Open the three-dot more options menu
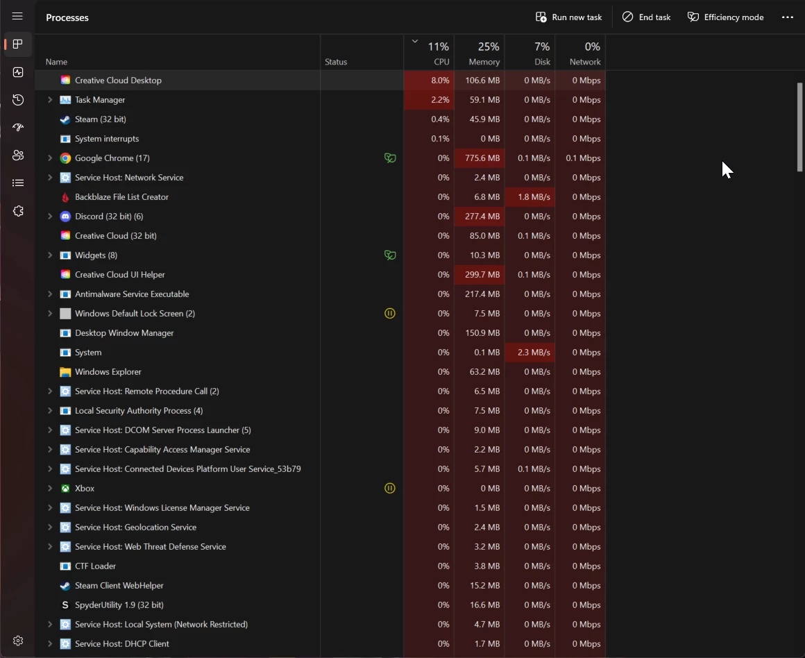The image size is (805, 658). (x=788, y=17)
